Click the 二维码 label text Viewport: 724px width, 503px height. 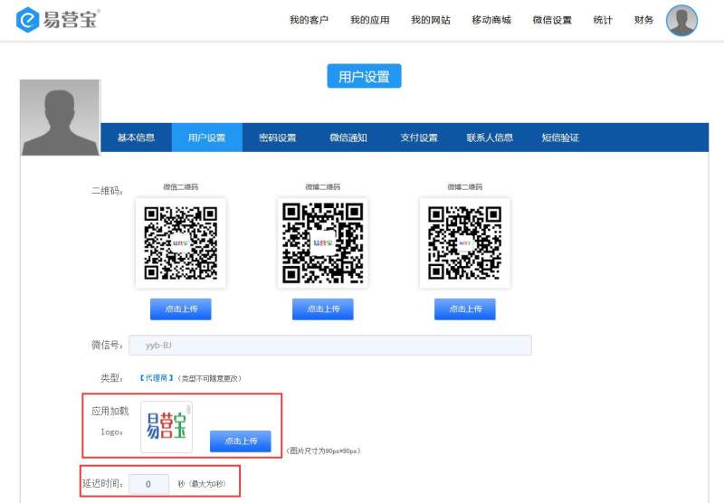pos(107,191)
